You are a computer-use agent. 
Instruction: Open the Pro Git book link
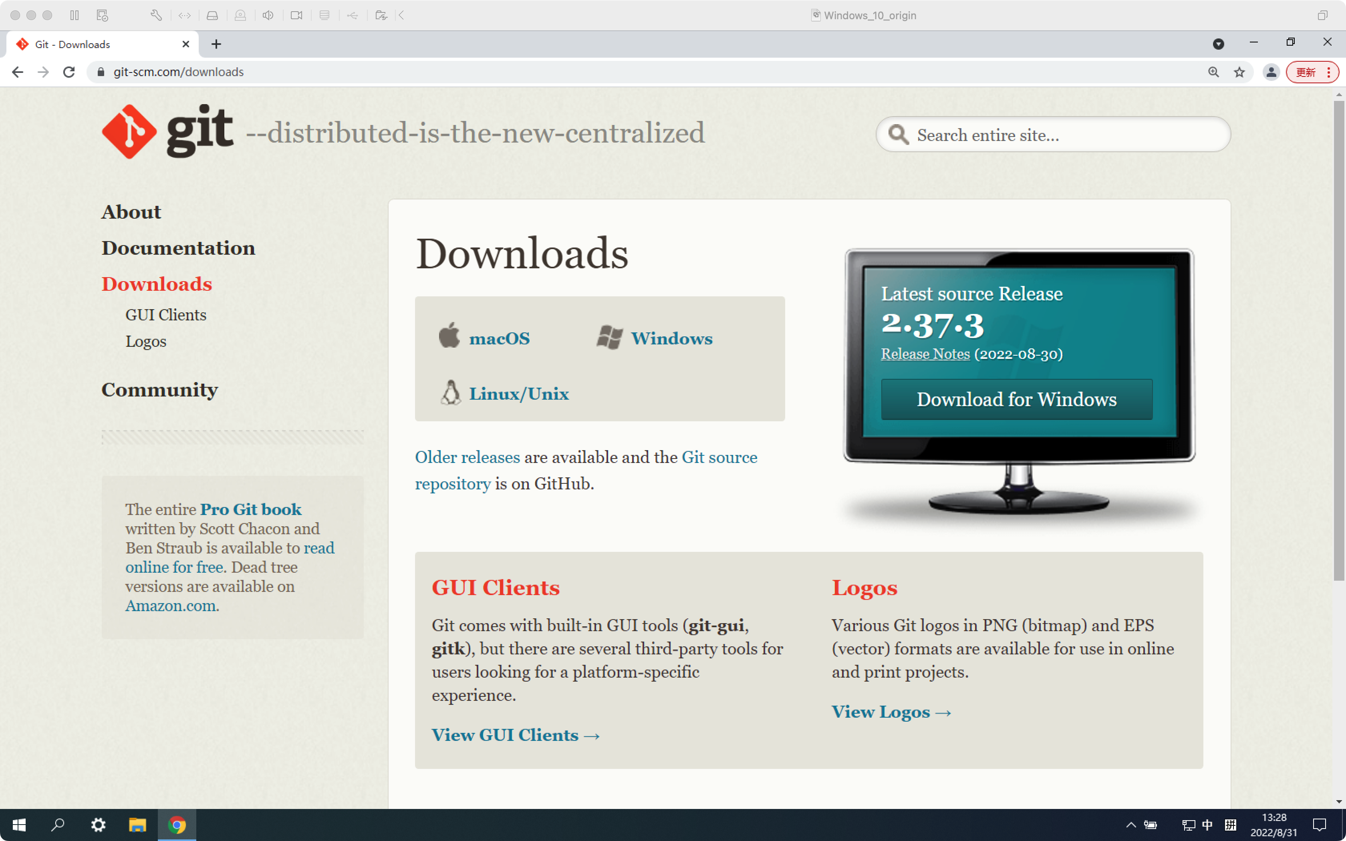250,509
